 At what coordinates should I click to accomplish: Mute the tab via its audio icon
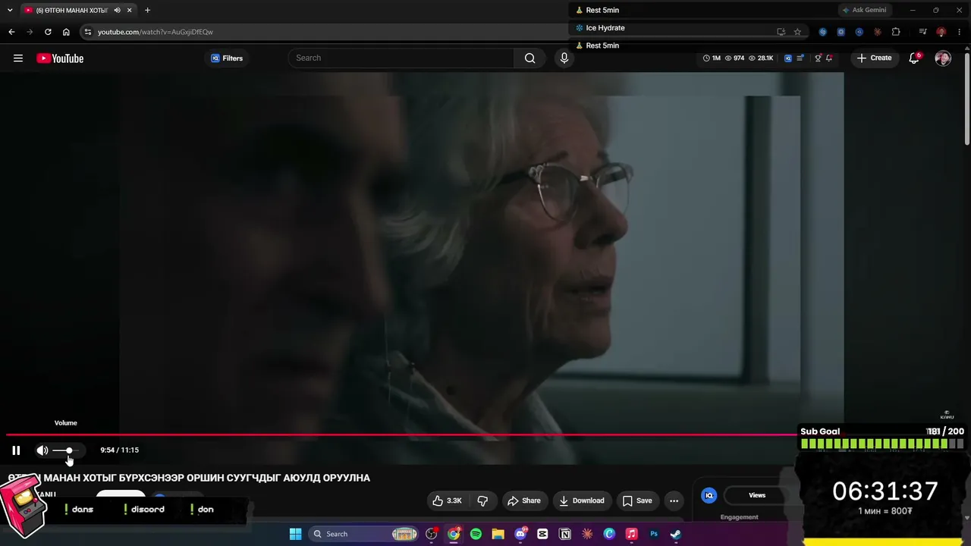(117, 10)
